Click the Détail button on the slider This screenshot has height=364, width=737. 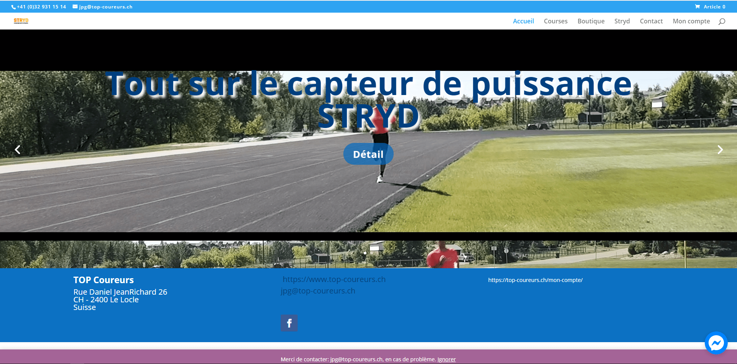coord(368,154)
